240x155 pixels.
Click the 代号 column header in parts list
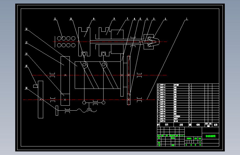pyautogui.click(x=167, y=125)
